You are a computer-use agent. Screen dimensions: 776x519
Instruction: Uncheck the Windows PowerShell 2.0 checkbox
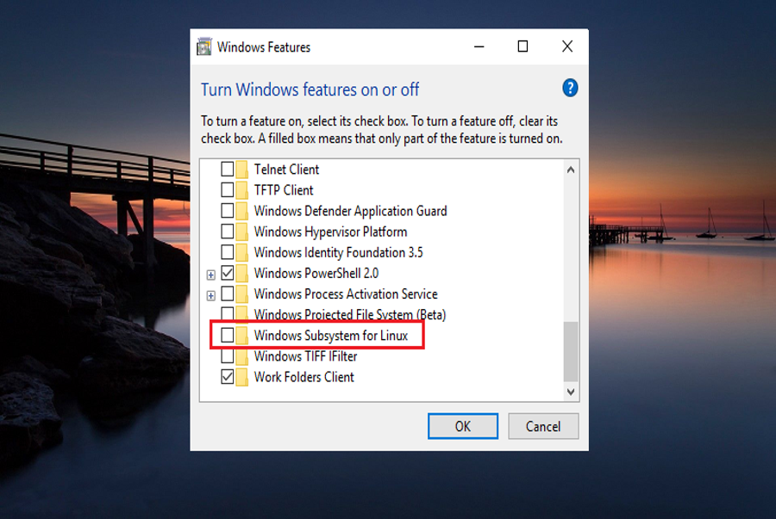[227, 273]
